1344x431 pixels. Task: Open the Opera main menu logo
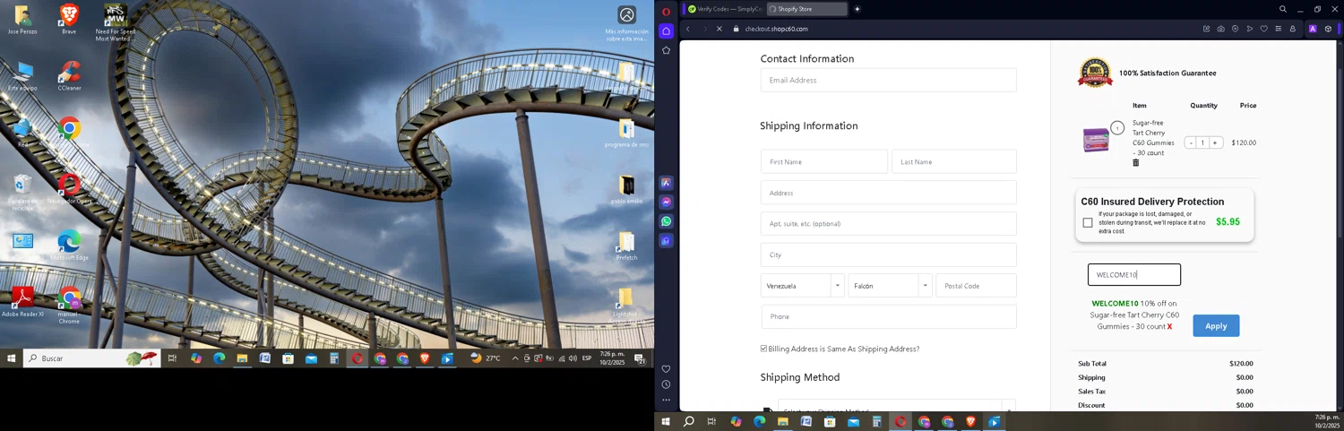[666, 11]
